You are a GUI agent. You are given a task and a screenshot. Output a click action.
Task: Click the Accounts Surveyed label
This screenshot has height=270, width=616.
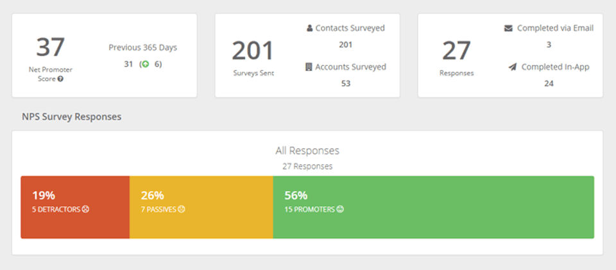click(350, 67)
